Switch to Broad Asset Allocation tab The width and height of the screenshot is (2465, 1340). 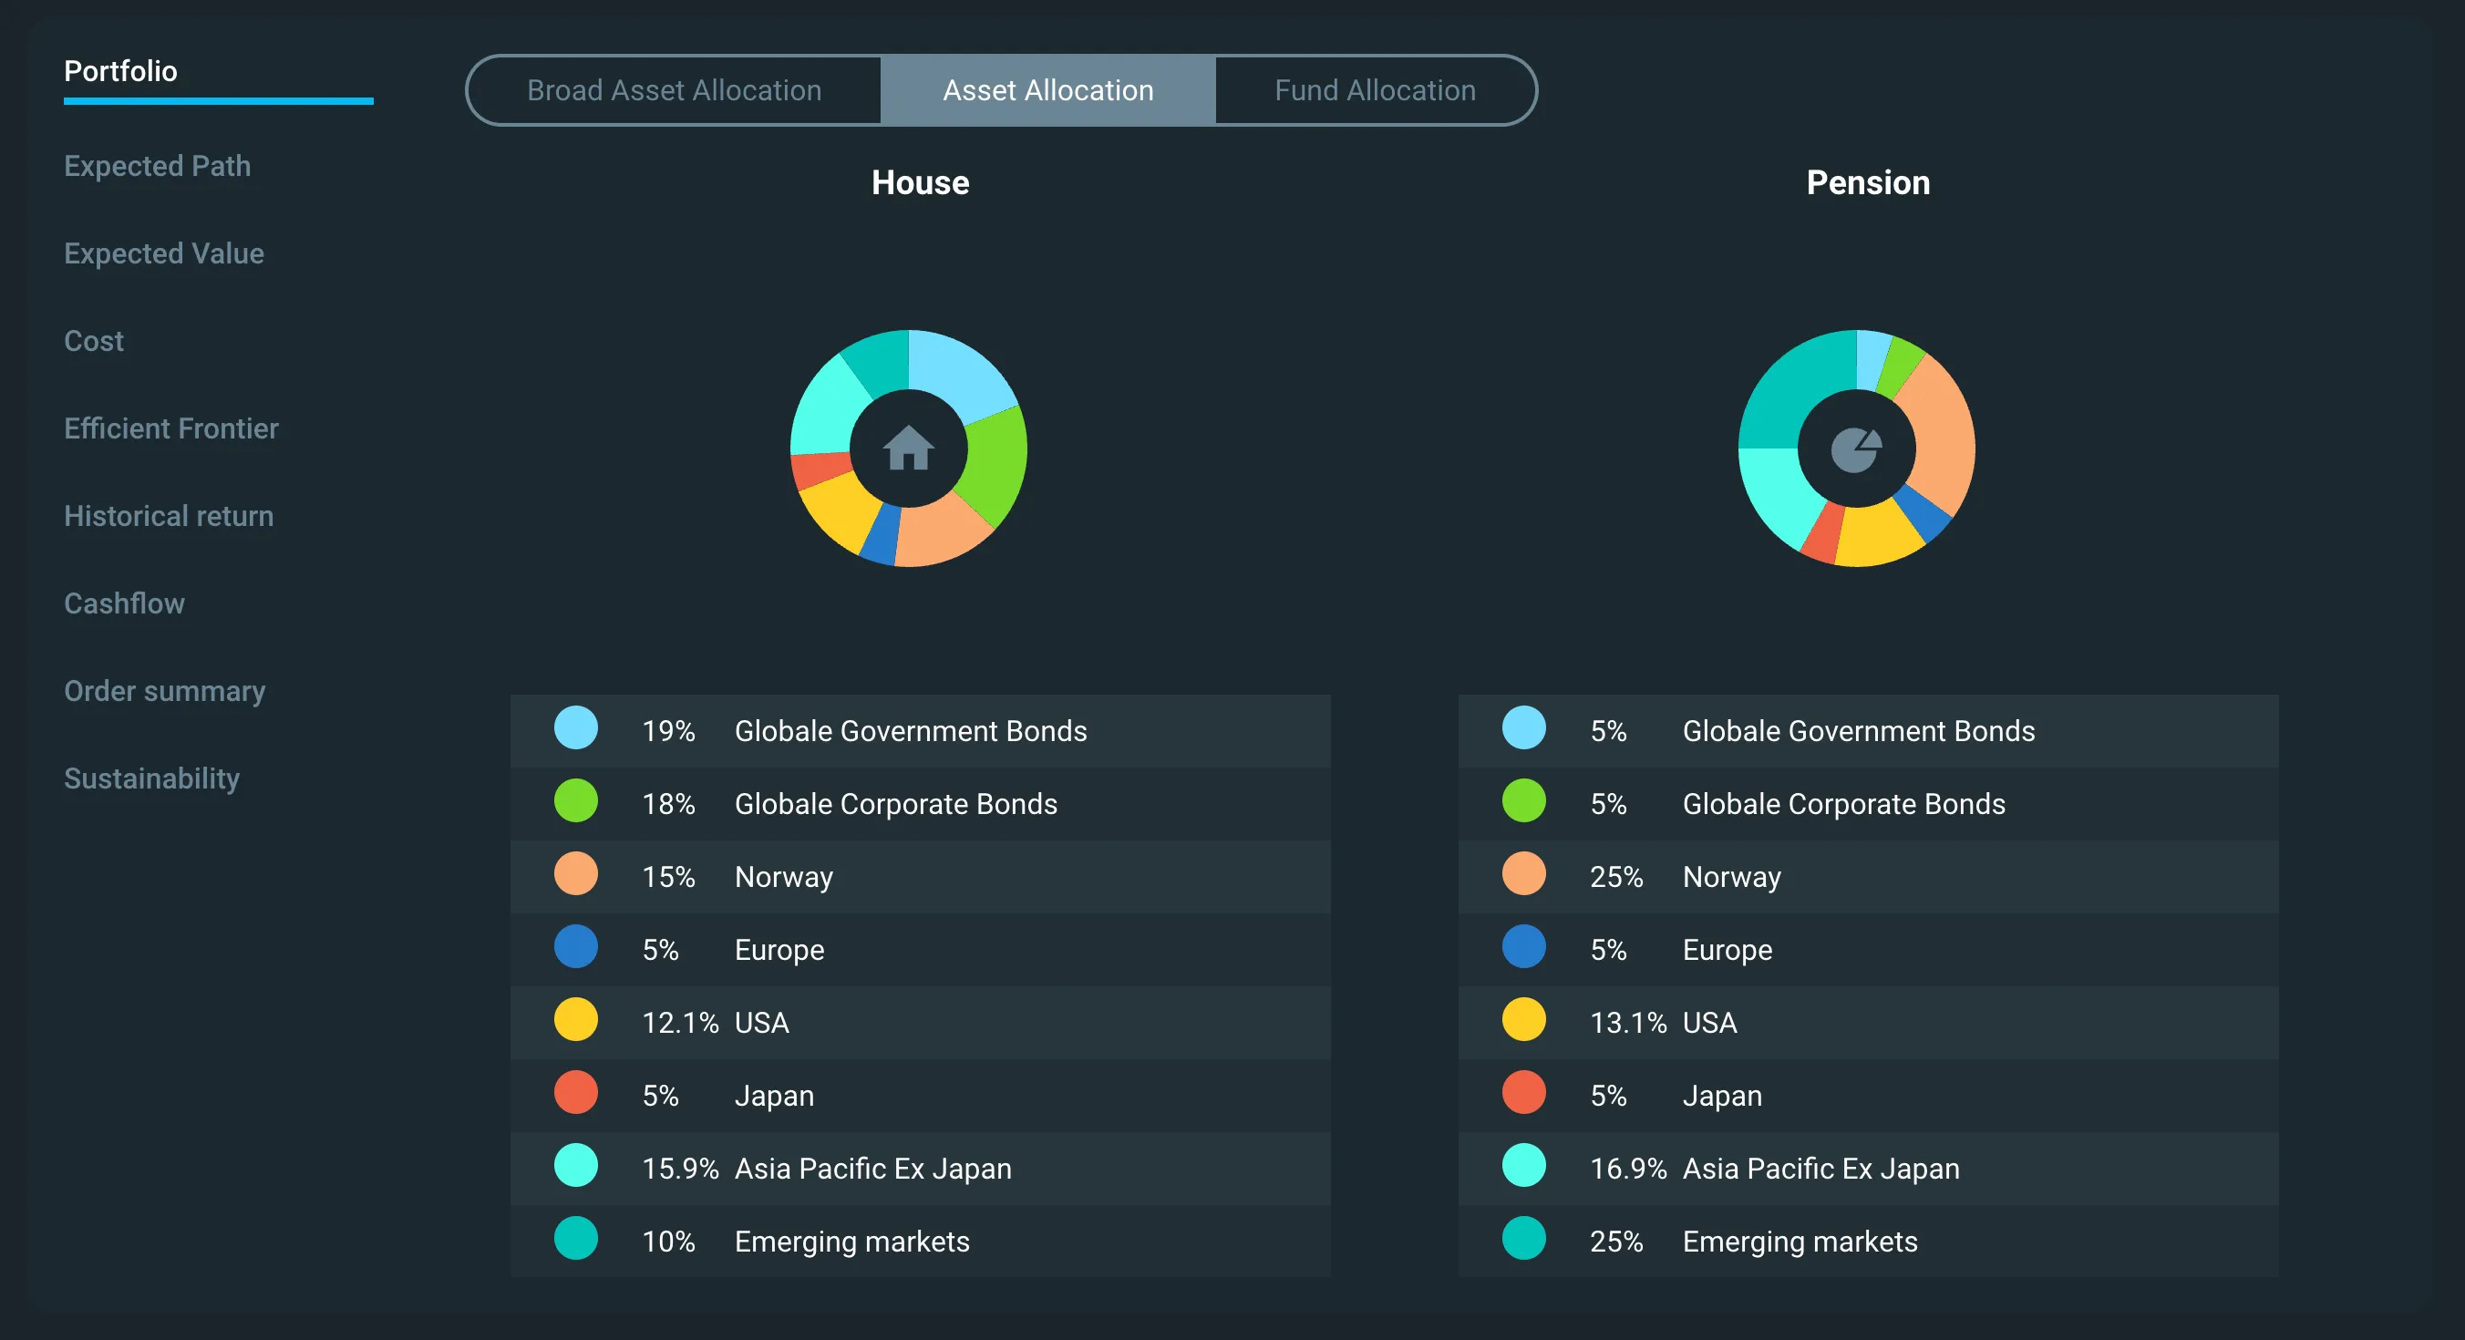pyautogui.click(x=674, y=90)
